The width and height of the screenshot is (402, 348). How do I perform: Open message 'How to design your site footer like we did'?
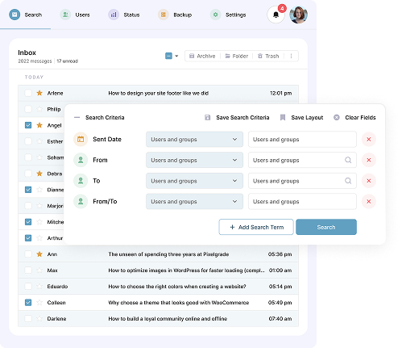[x=159, y=93]
